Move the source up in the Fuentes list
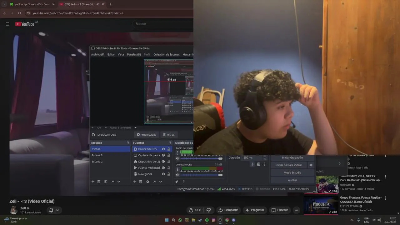400x225 pixels. click(155, 182)
